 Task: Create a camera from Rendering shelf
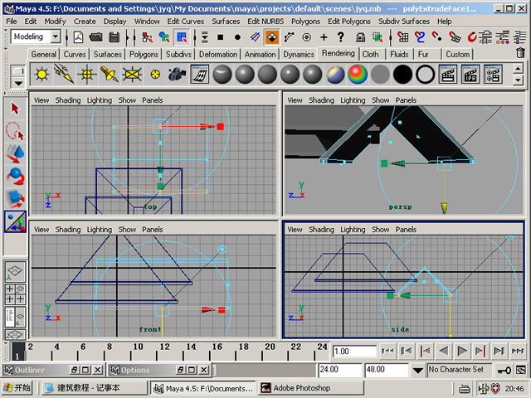177,74
